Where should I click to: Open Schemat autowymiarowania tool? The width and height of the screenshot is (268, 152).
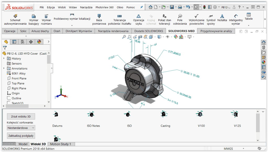click(15, 20)
